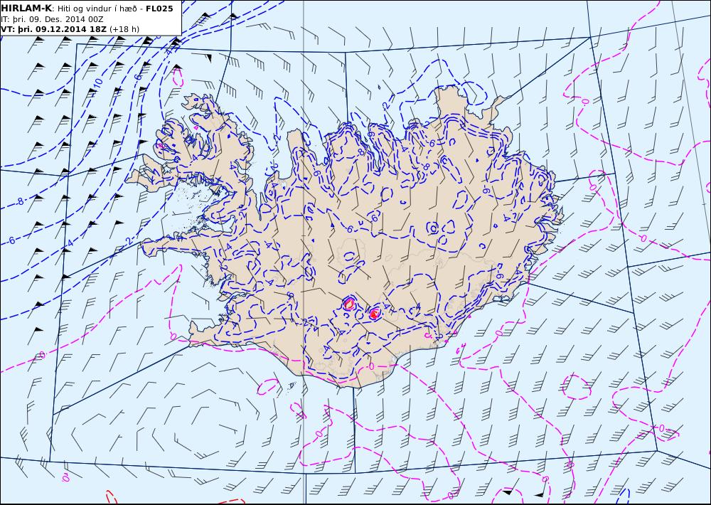Click the '(+18 h)' forecast offset text
Image resolution: width=711 pixels, height=505 pixels.
pyautogui.click(x=124, y=29)
